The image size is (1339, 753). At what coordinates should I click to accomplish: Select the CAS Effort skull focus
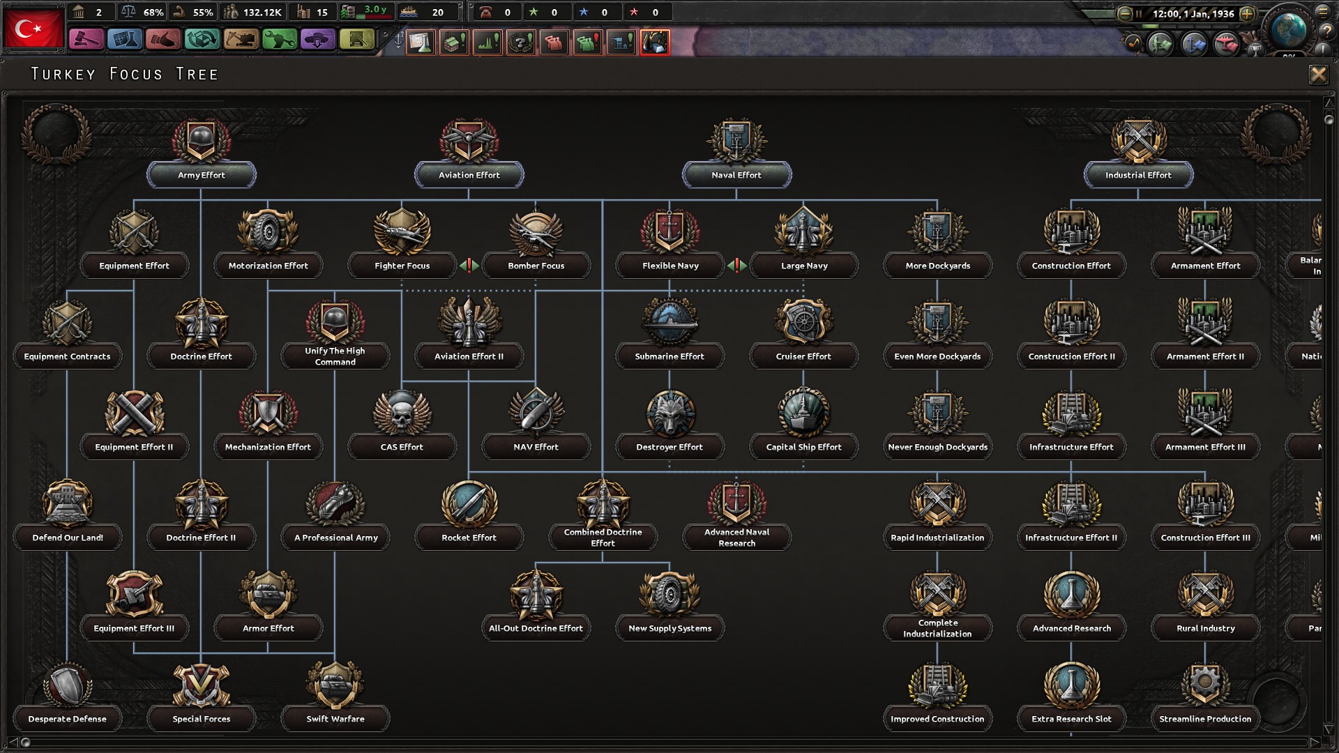[402, 425]
